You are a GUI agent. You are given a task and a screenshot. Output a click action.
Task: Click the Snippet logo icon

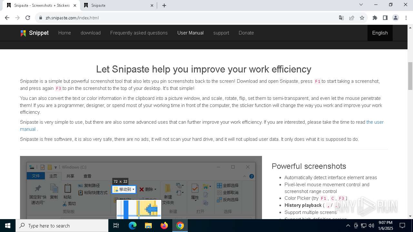23,33
